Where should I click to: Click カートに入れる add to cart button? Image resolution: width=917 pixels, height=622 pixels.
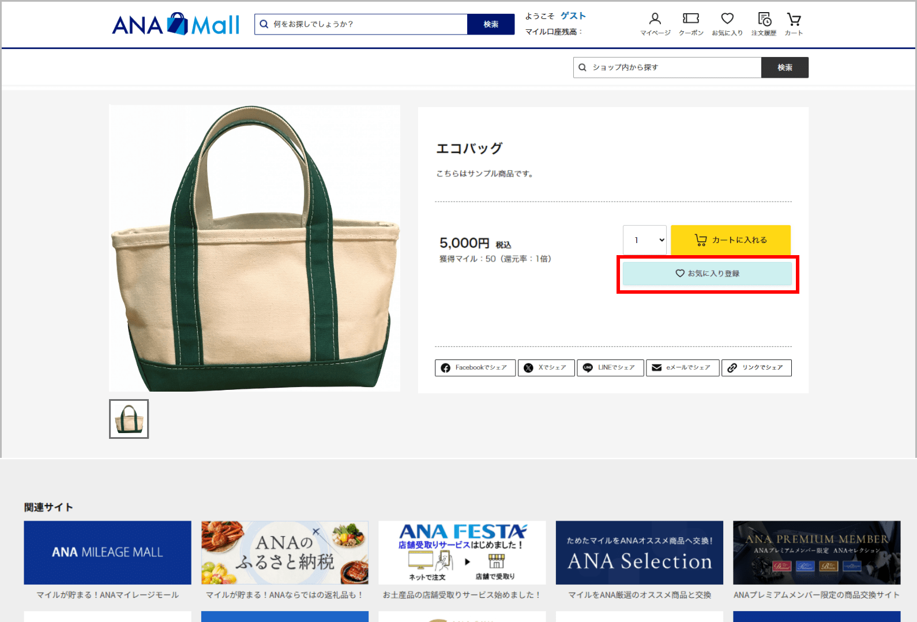[730, 240]
